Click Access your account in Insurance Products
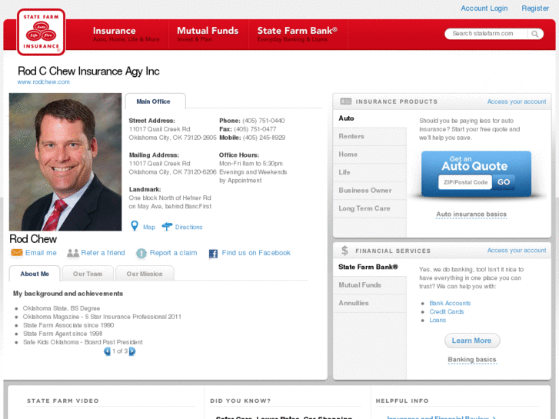559x419 pixels. point(517,101)
